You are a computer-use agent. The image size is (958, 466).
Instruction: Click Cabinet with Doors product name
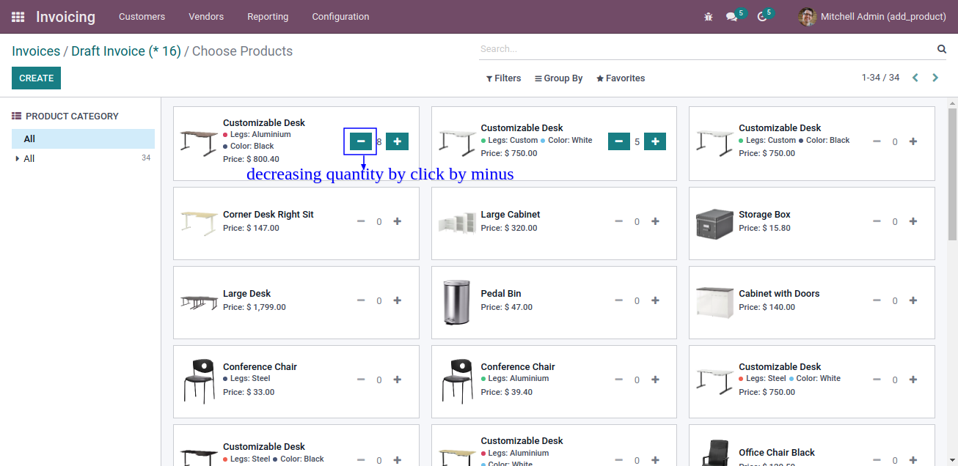pyautogui.click(x=779, y=294)
